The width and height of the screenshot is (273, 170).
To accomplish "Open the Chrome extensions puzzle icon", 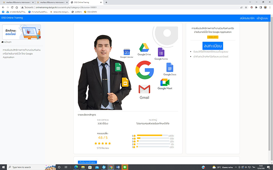I will pyautogui.click(x=256, y=7).
